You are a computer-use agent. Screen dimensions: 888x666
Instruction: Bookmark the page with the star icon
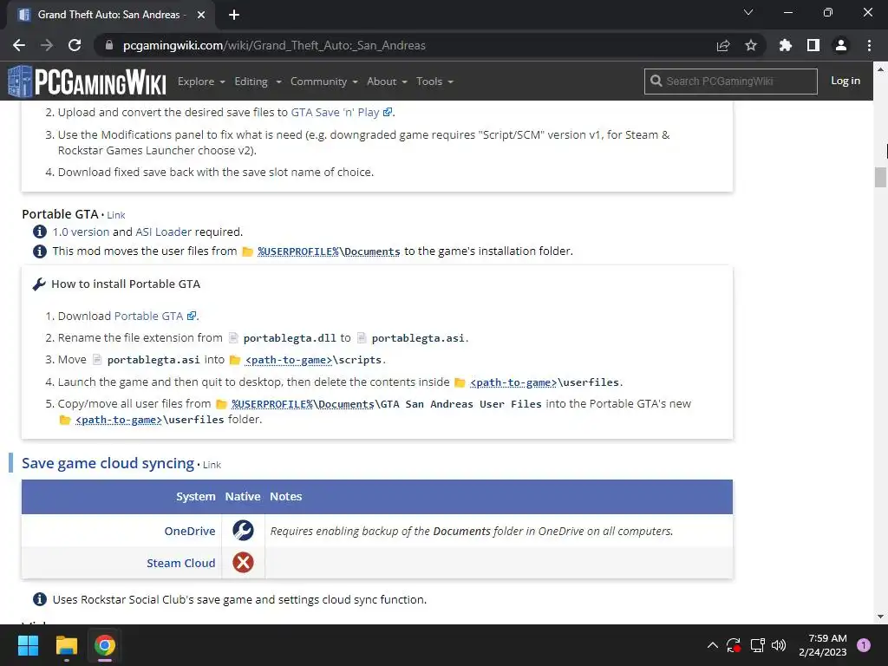click(x=751, y=45)
